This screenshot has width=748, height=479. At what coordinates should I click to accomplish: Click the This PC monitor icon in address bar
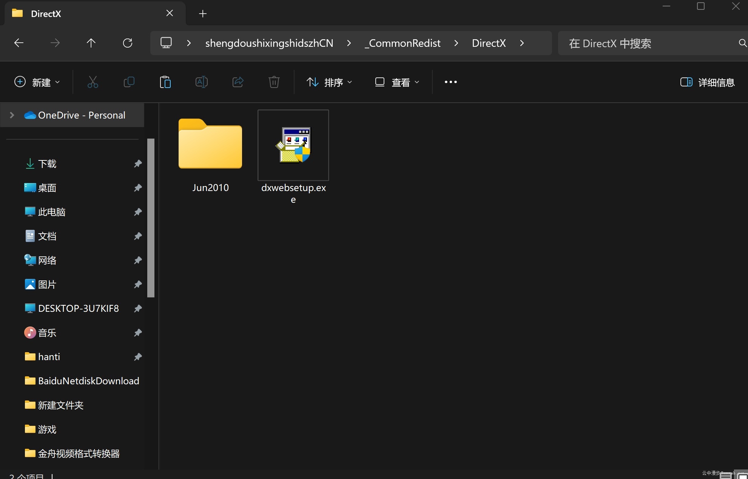(166, 43)
